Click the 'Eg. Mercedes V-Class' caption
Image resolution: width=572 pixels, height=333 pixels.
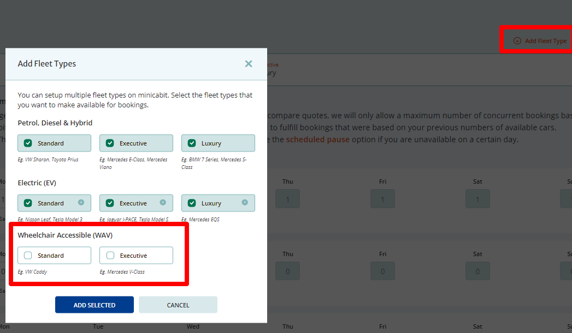coord(122,272)
